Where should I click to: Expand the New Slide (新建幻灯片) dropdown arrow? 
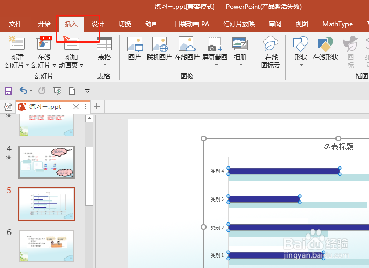point(27,65)
